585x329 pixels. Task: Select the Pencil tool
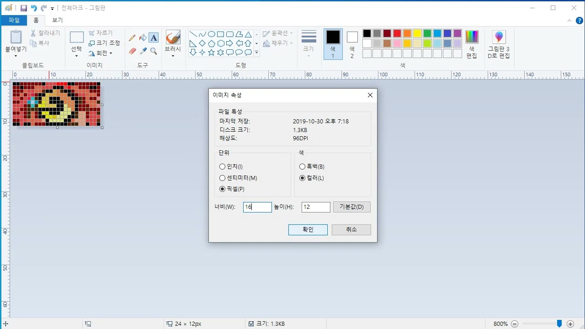(x=132, y=38)
